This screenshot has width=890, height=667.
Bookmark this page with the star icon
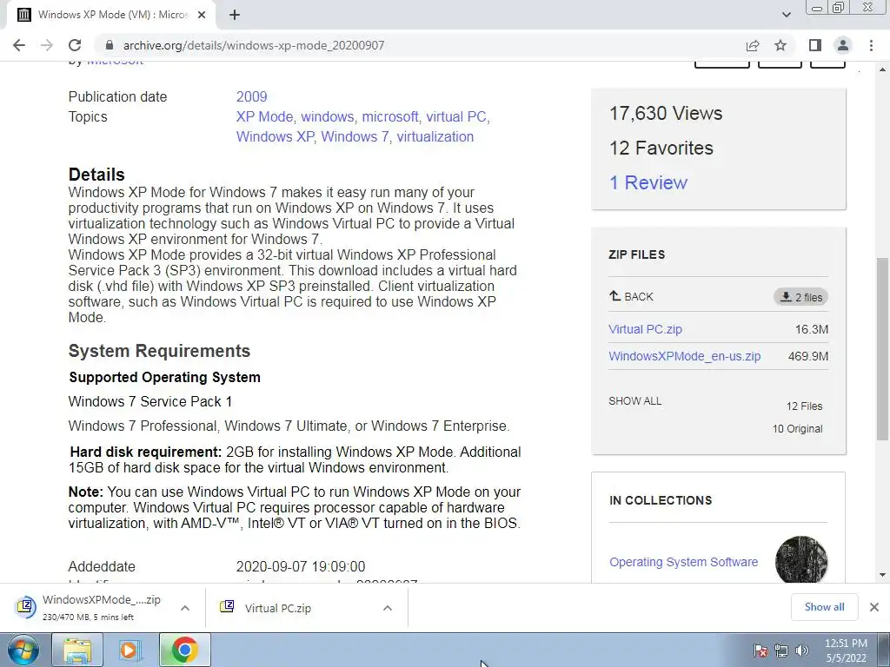click(x=780, y=45)
